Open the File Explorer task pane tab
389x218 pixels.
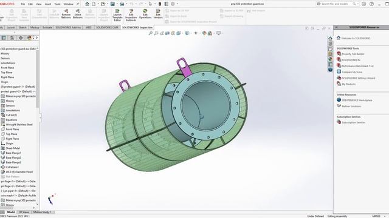[x=330, y=49]
